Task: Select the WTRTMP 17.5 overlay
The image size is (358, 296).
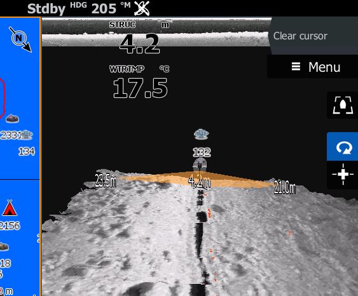Action: [x=140, y=82]
